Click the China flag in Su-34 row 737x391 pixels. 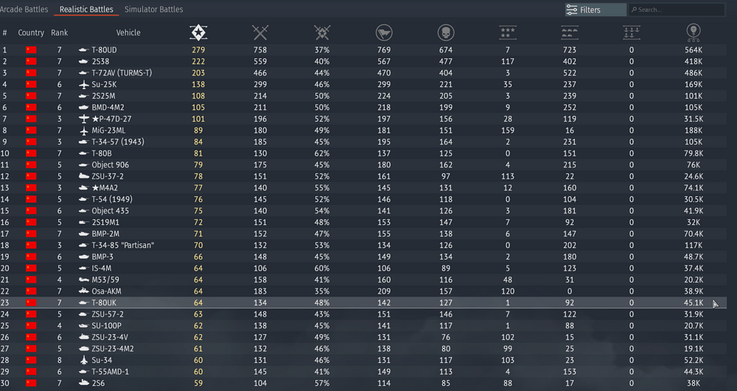pos(31,360)
